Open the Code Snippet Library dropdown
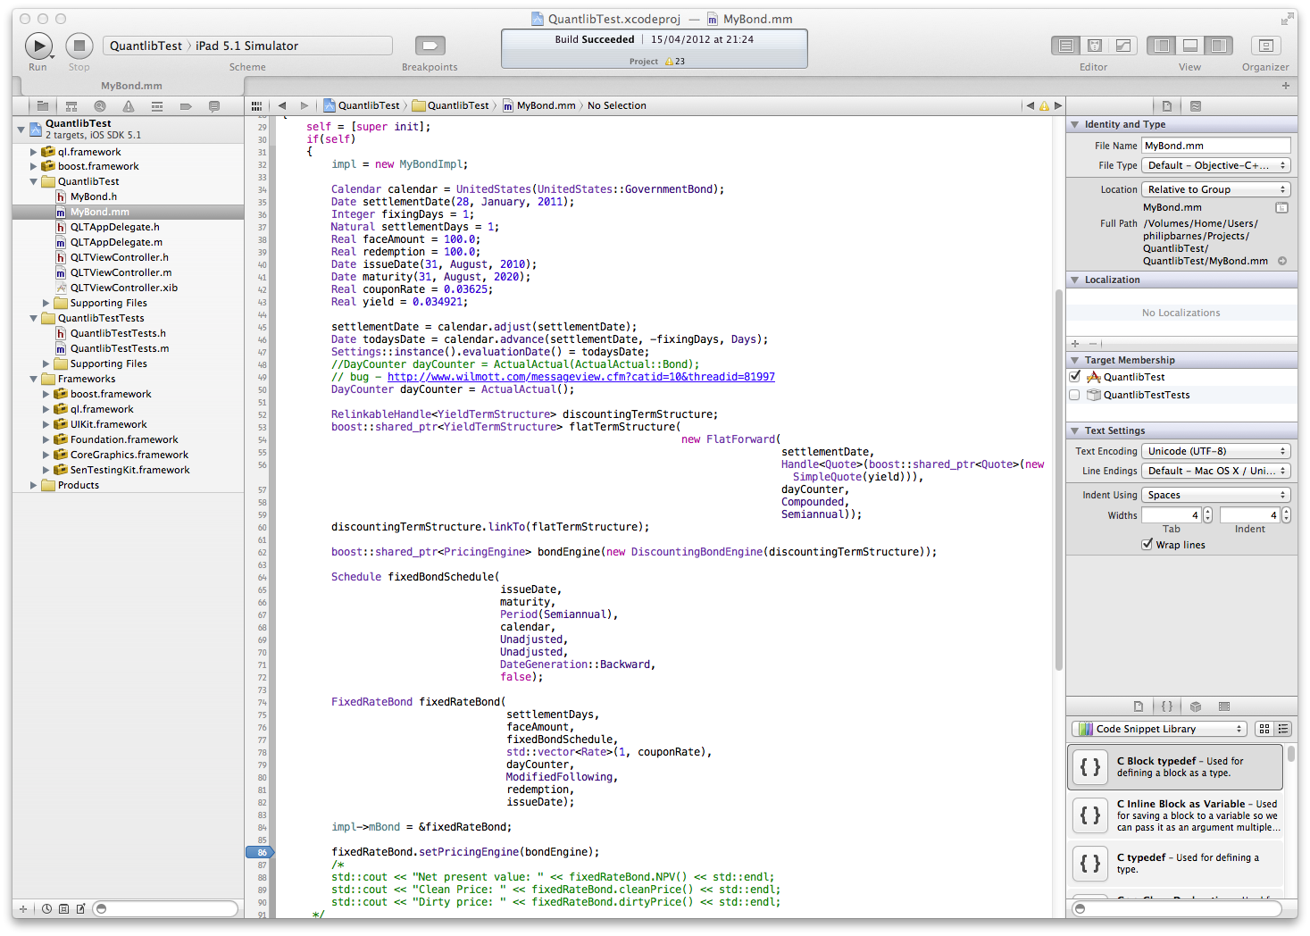The width and height of the screenshot is (1310, 936). click(x=1160, y=729)
